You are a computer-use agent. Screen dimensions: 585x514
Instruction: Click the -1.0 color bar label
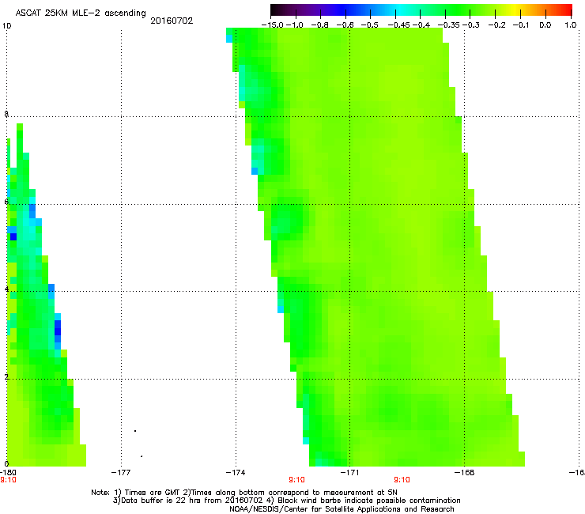click(x=295, y=25)
